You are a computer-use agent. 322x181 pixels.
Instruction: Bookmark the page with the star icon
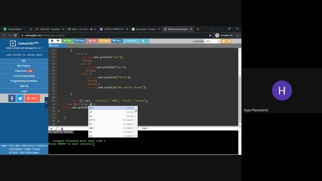pyautogui.click(x=210, y=35)
